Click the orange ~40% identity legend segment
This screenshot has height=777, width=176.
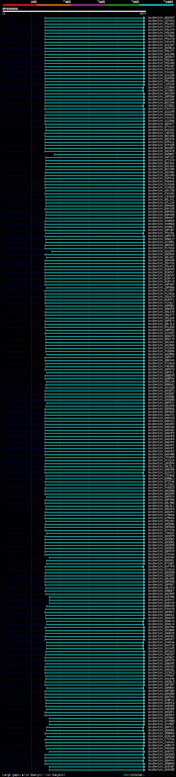54,5
